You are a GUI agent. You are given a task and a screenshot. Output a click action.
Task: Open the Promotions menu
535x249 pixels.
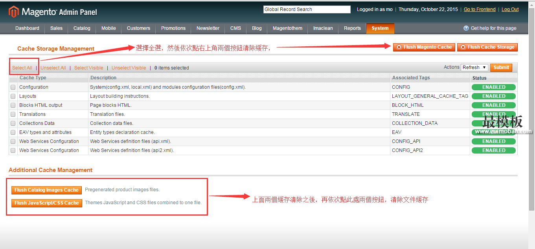pos(173,28)
